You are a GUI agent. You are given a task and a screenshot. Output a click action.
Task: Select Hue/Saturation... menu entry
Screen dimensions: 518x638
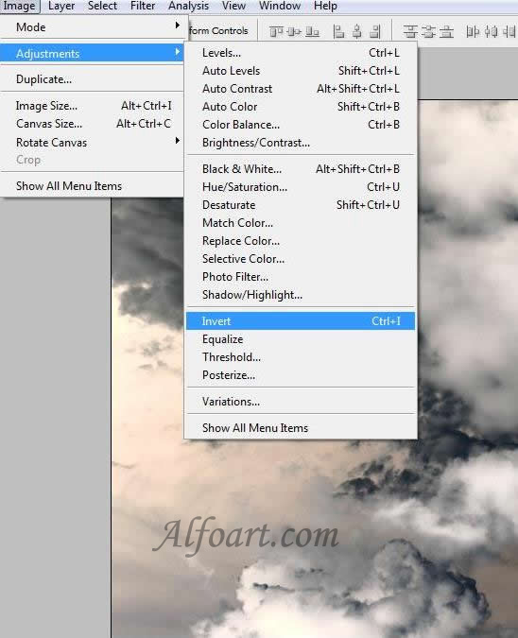(x=301, y=187)
